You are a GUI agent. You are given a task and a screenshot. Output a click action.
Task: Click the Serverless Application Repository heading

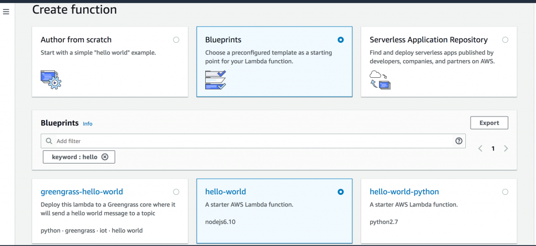click(x=429, y=40)
